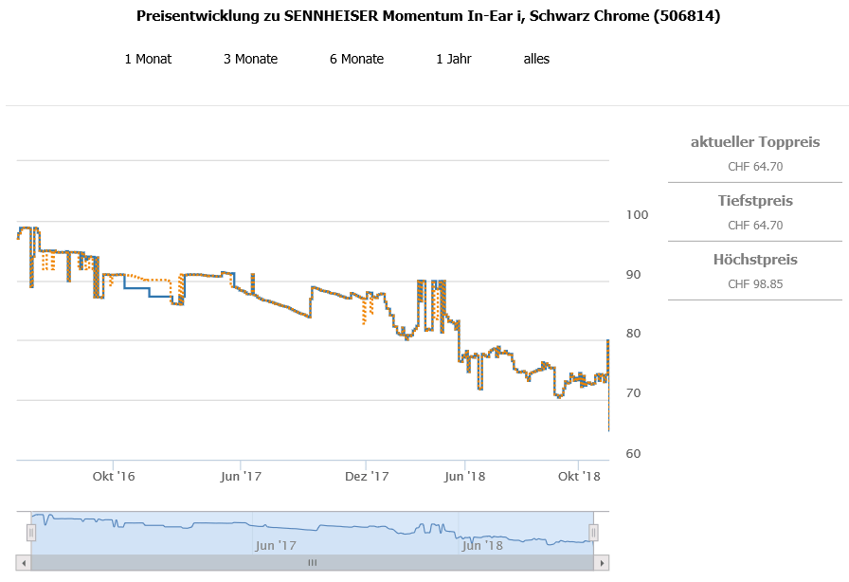Click the Jun '18 label in navigator
The image size is (849, 582).
click(482, 546)
